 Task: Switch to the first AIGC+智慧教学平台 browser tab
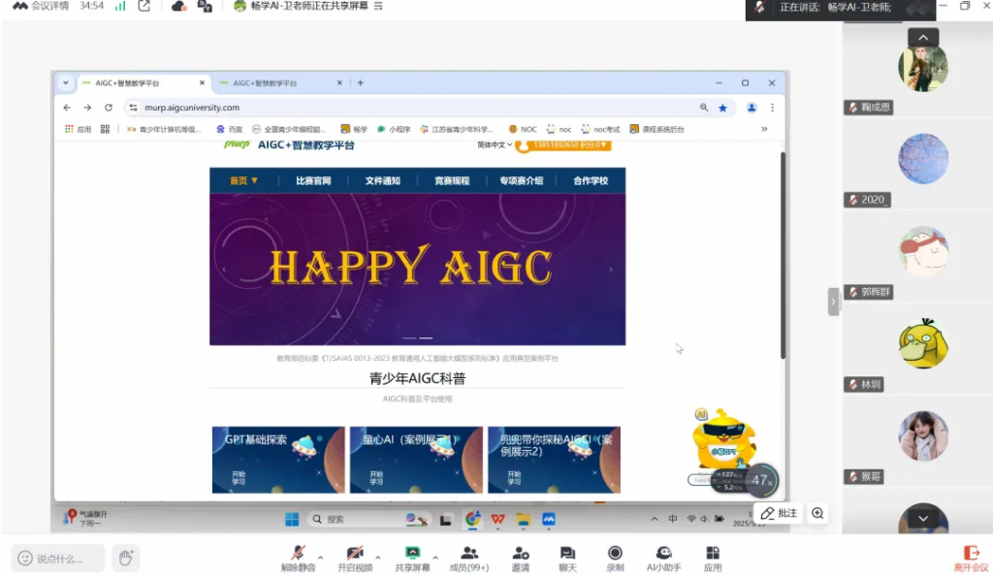[143, 83]
